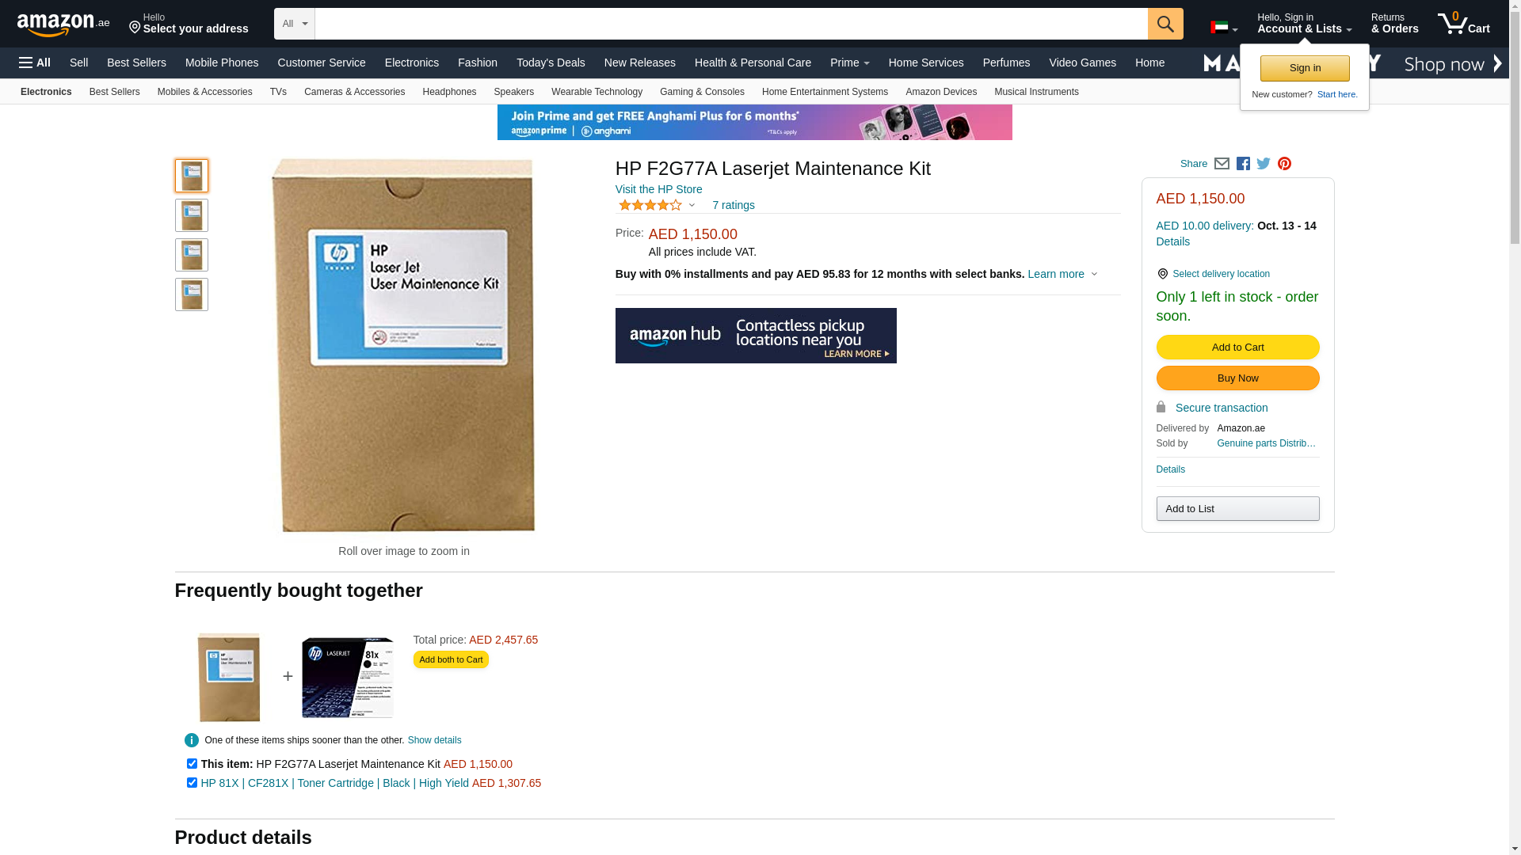Open Today's Deals in navigation bar
The width and height of the screenshot is (1521, 855).
point(551,63)
